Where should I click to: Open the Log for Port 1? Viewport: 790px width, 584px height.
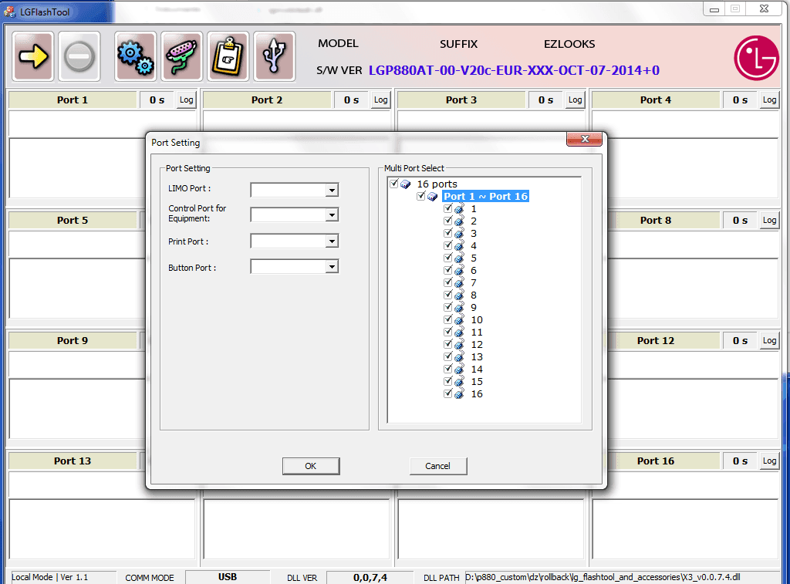pyautogui.click(x=187, y=100)
